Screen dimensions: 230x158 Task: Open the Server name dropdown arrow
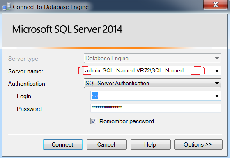(217, 71)
